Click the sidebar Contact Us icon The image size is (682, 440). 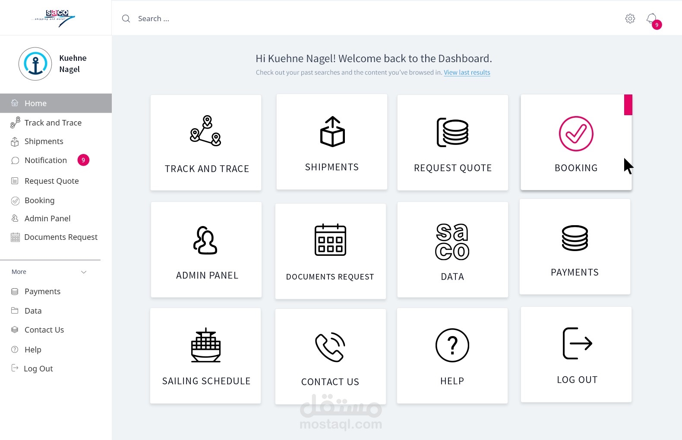click(15, 330)
